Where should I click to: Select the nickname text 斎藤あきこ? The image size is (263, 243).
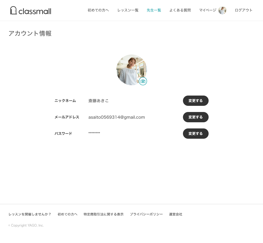pyautogui.click(x=99, y=101)
